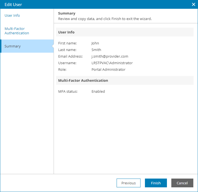Image resolution: width=198 pixels, height=192 pixels.
Task: Click the MFA status Enabled value
Action: click(x=98, y=92)
